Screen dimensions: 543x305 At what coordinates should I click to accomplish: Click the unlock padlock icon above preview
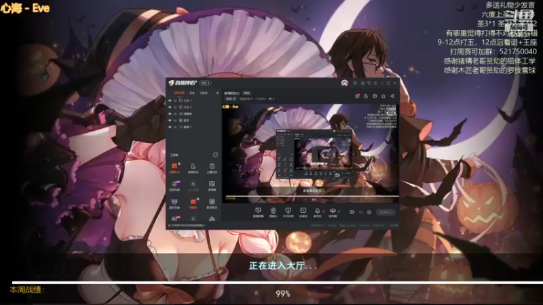click(366, 96)
